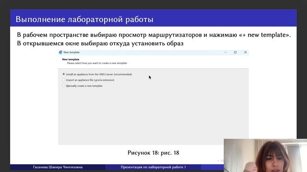Click the slide title 'Выполнение лабораторной работы'

84,19
